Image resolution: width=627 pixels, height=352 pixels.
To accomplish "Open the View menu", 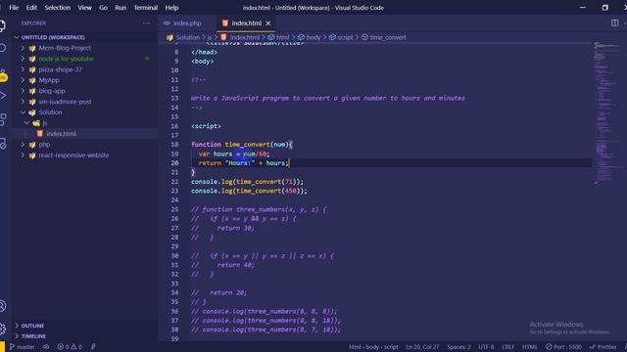I will click(x=85, y=8).
